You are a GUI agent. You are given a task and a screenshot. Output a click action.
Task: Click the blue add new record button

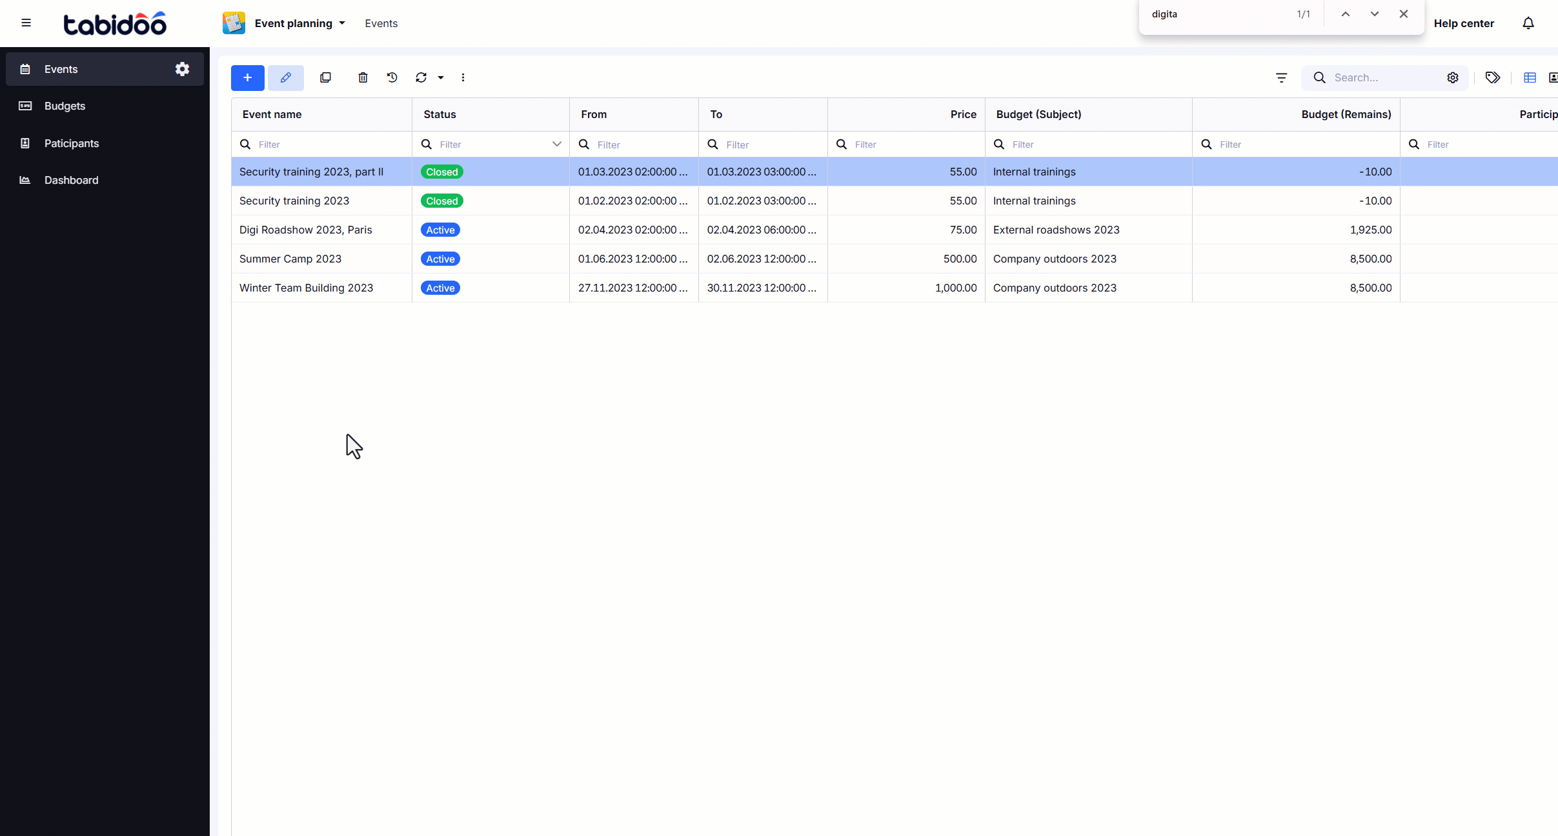(247, 77)
